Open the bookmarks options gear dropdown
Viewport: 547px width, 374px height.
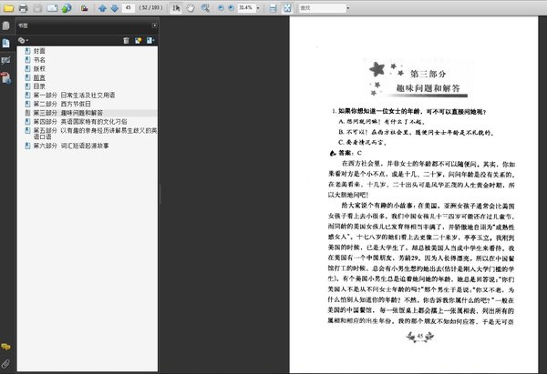coord(24,41)
